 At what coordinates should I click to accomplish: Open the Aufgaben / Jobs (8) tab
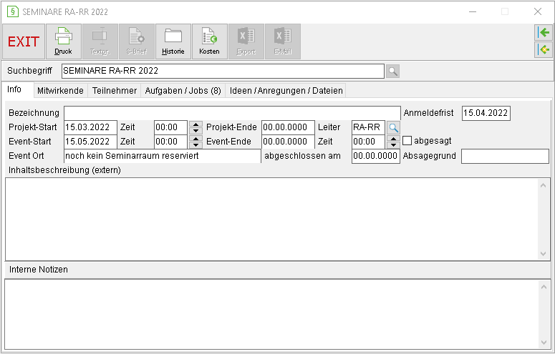point(183,91)
